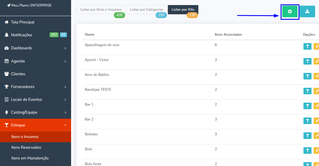Edit the Bandejas TESTE kit pencil
319x166 pixels.
click(317, 91)
